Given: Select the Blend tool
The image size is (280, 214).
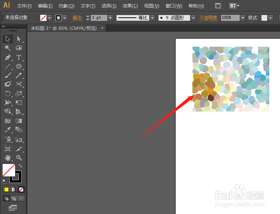Looking at the screenshot, I should (x=19, y=130).
